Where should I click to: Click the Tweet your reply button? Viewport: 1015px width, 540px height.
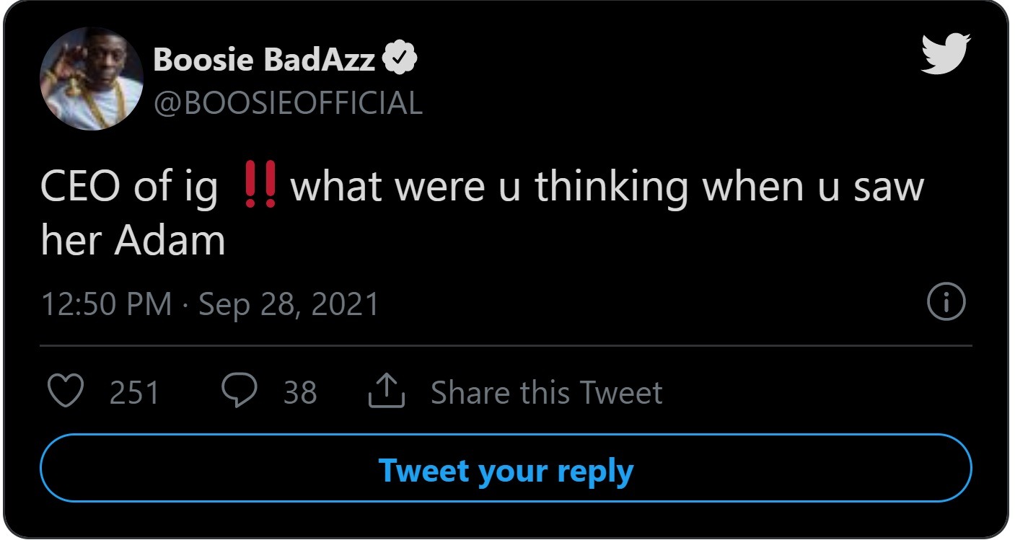tap(506, 471)
